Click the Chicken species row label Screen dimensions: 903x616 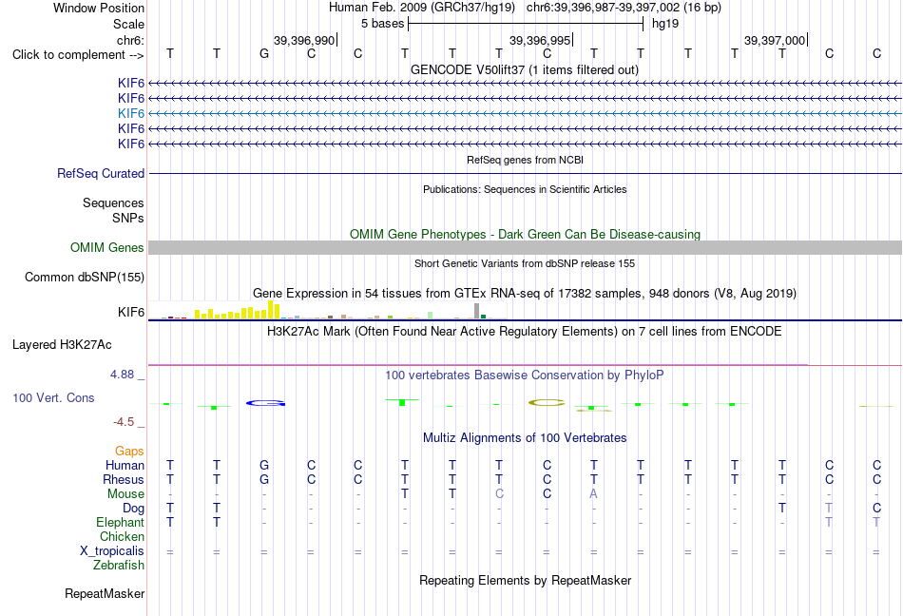[122, 536]
